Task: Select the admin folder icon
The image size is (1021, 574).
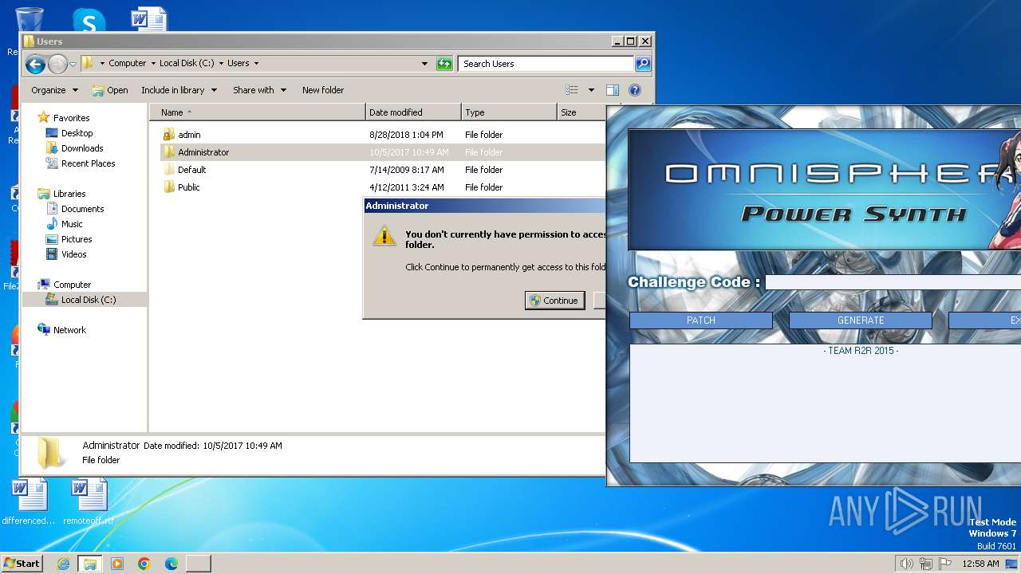Action: coord(168,135)
